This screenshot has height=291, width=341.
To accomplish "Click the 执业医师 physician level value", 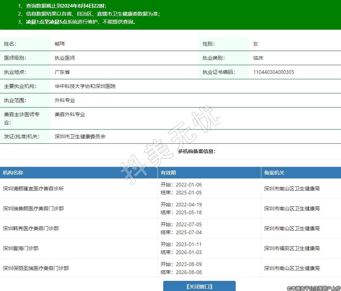I will (65, 58).
